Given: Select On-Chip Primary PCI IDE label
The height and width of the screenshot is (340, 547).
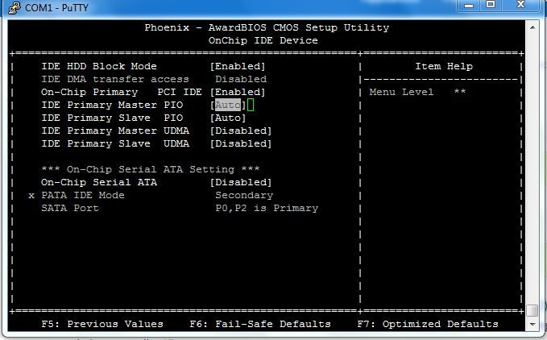Looking at the screenshot, I should click(122, 92).
